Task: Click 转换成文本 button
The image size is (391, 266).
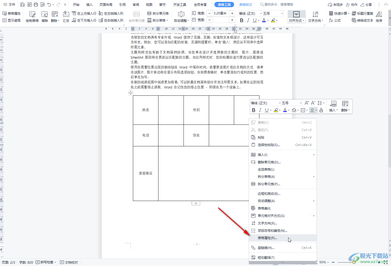Action: pos(363,20)
